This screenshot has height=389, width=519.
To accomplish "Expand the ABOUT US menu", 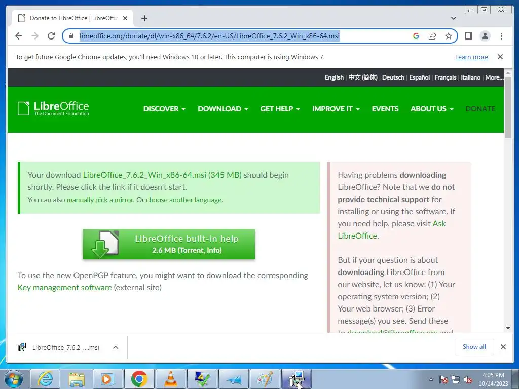I will coord(432,109).
